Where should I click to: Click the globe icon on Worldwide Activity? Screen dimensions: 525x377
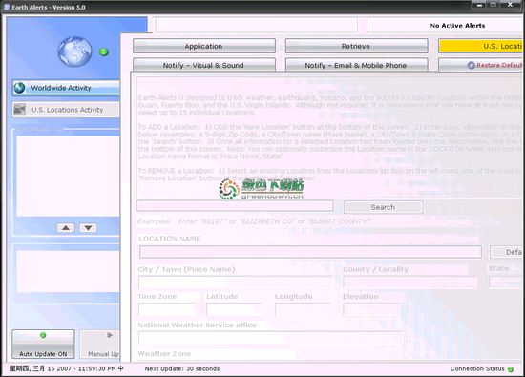(x=19, y=88)
